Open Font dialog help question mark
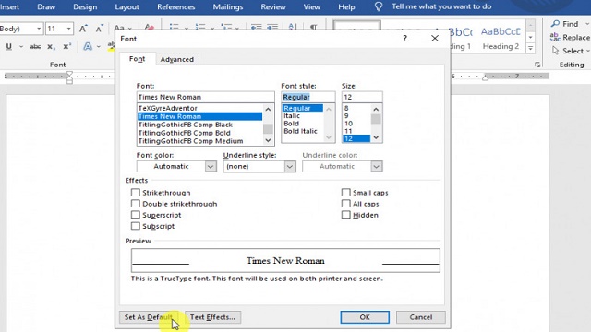The width and height of the screenshot is (591, 332). coord(404,39)
